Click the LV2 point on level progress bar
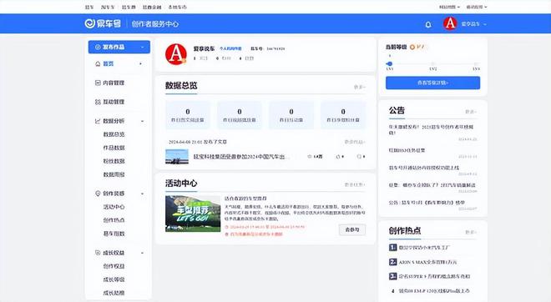The height and width of the screenshot is (302, 551). point(433,64)
